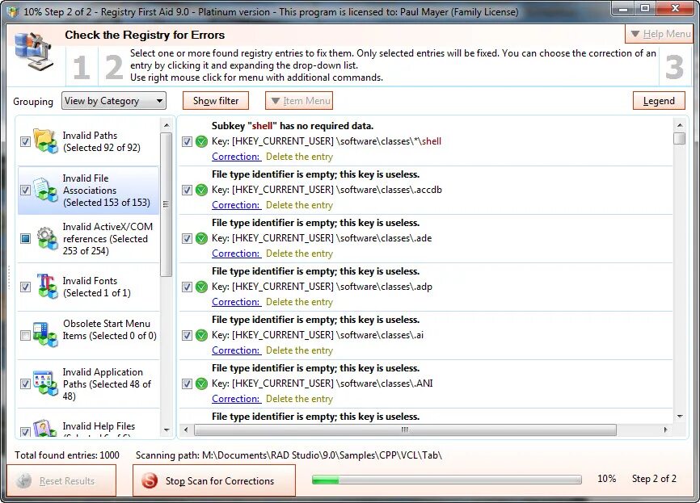Click the Reset Results arrow icon
Screen dimensions: 700x503
coord(23,480)
